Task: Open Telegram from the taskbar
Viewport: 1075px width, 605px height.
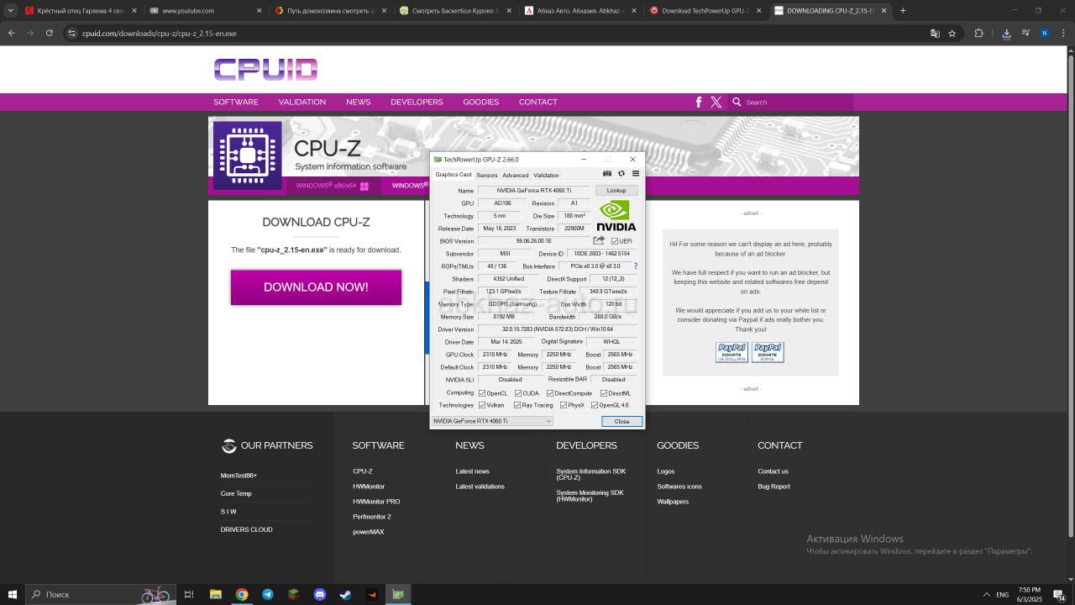Action: [x=268, y=594]
